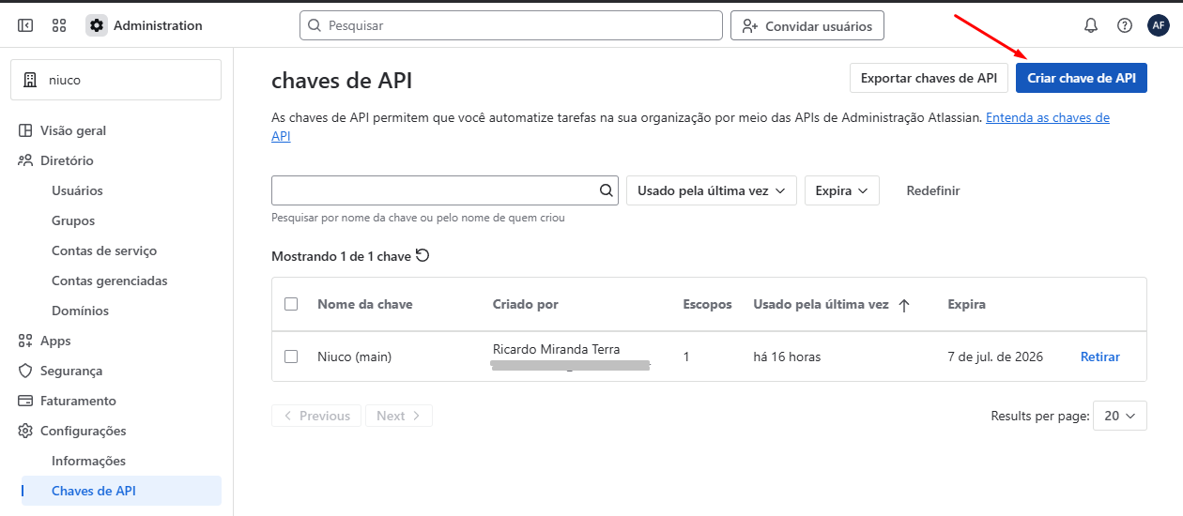Go to Visão geral in the sidebar
The image size is (1183, 516).
[x=73, y=130]
